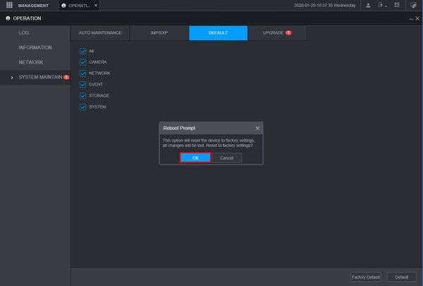Toggle the CAMERA checkbox

coord(82,62)
